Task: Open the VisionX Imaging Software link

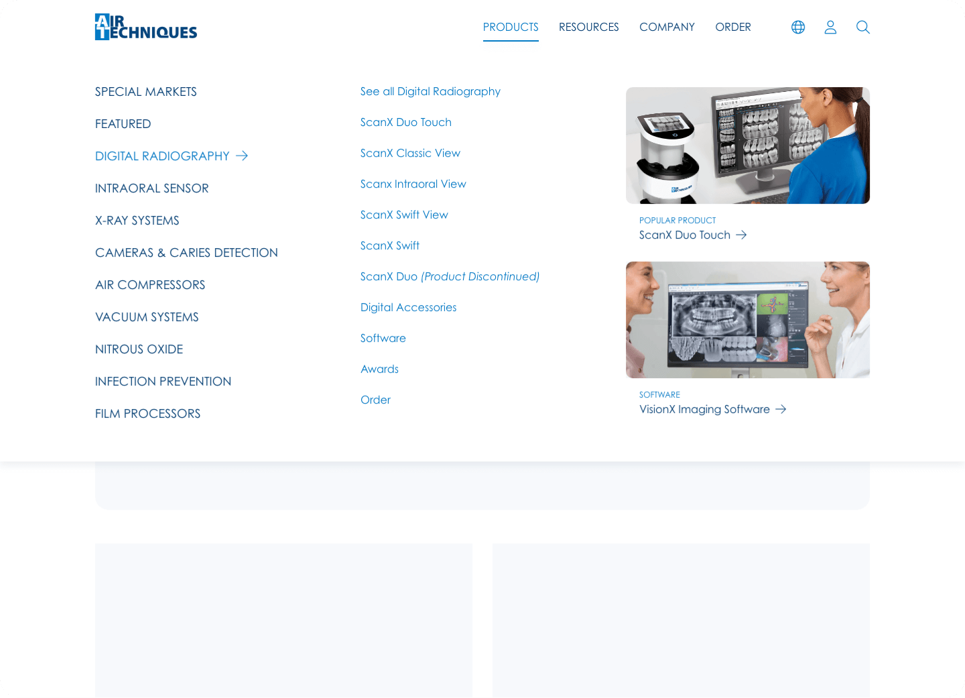Action: 713,409
